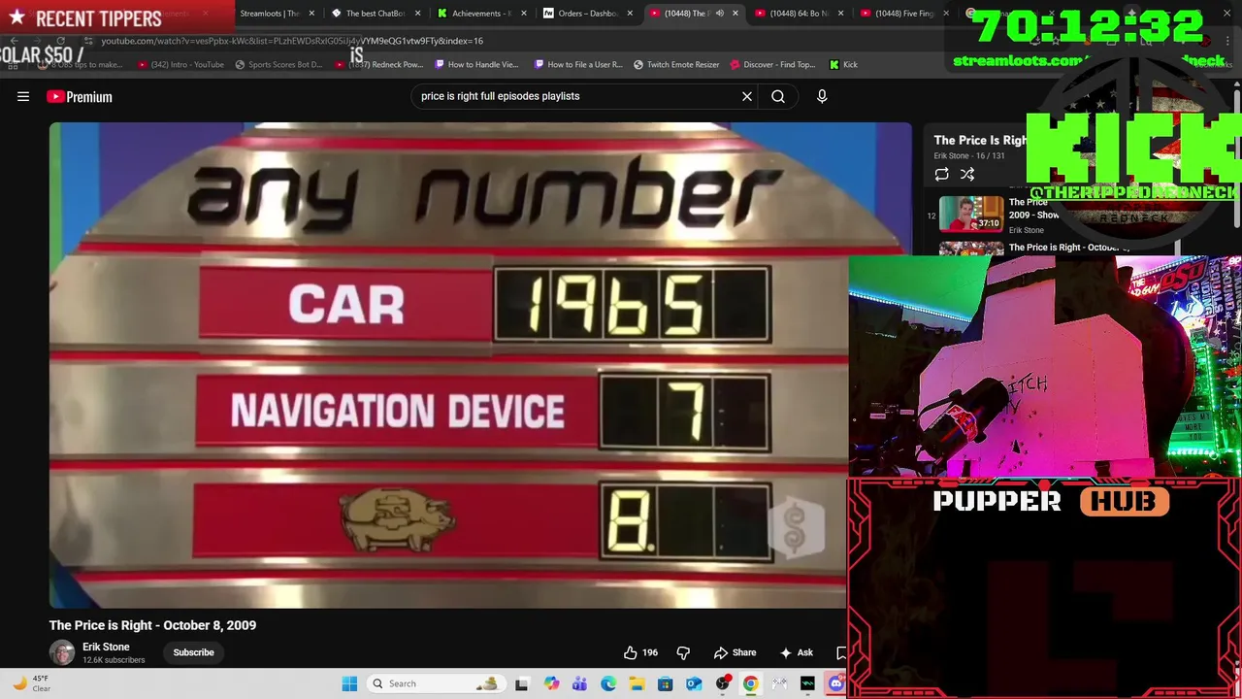Click the Windows taskbar Search box
Viewport: 1242px width, 699px height.
[x=437, y=683]
